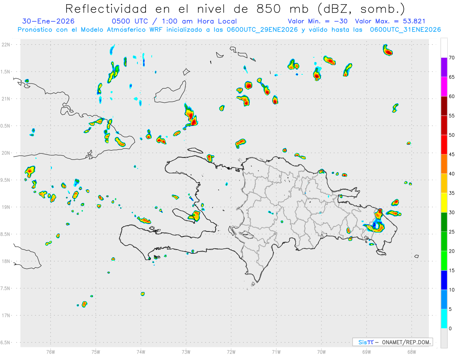Click the colorbar label "60"
The height and width of the screenshot is (357, 462).
452,96
